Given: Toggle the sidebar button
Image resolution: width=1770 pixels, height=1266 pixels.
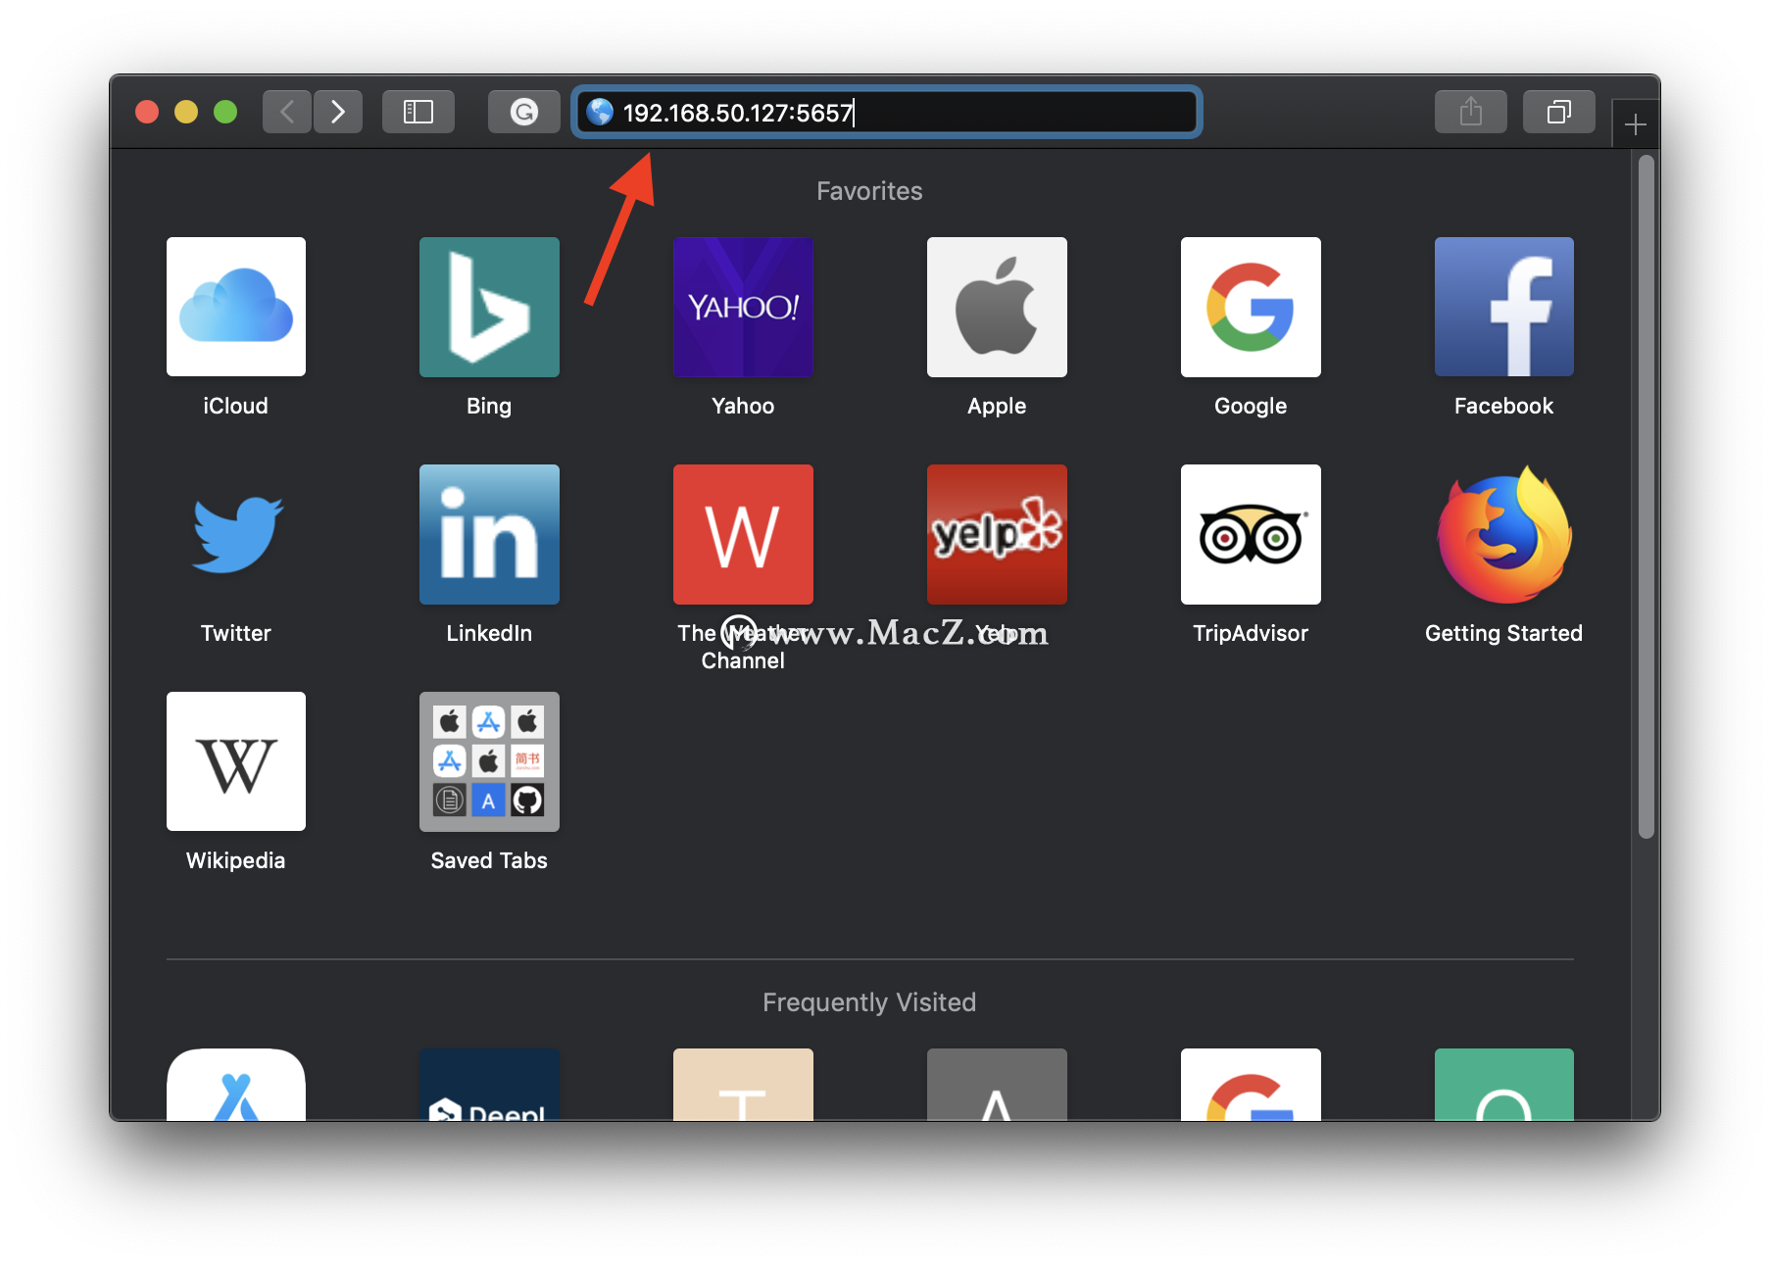Looking at the screenshot, I should tap(418, 112).
